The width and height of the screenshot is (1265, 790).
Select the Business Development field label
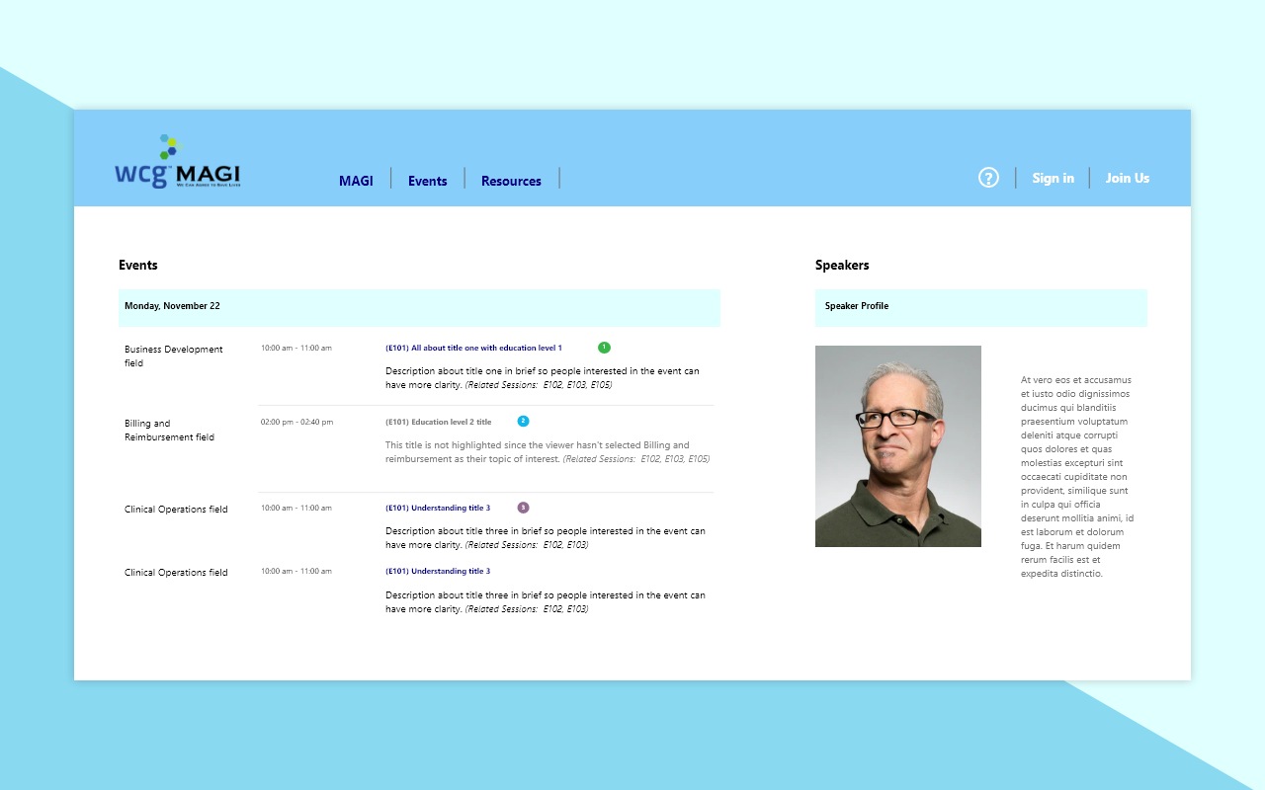[174, 355]
